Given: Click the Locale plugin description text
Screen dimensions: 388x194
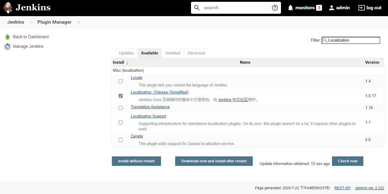Looking at the screenshot, I should [x=183, y=85].
